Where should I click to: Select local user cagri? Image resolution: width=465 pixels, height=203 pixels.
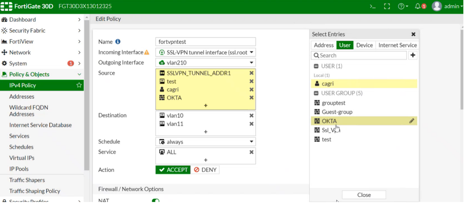point(364,84)
